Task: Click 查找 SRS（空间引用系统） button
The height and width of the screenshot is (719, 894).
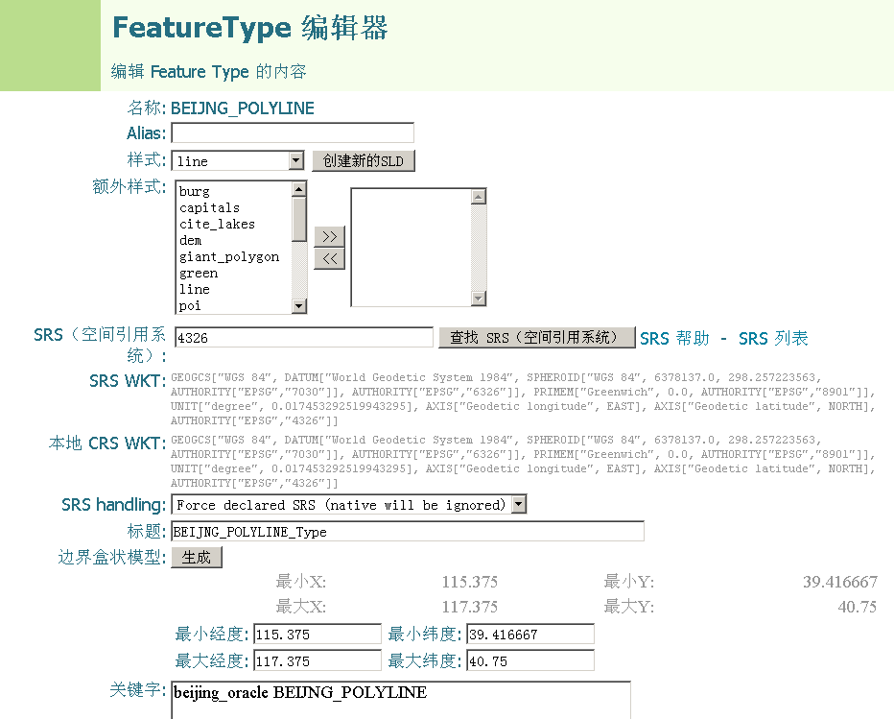Action: tap(536, 337)
